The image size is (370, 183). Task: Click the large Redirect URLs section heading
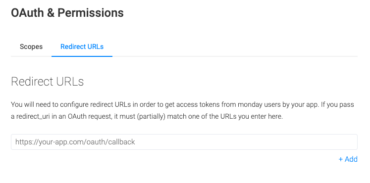point(47,82)
